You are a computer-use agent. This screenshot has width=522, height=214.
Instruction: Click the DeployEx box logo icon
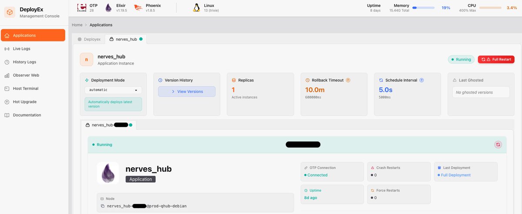pyautogui.click(x=10, y=13)
